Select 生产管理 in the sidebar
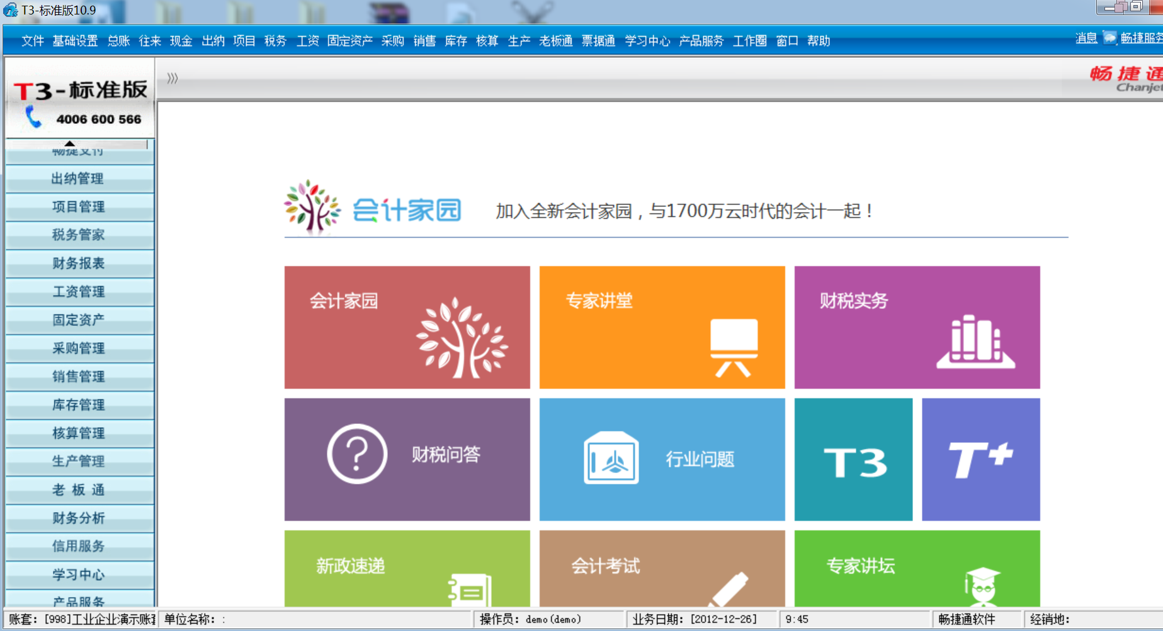 (x=80, y=462)
